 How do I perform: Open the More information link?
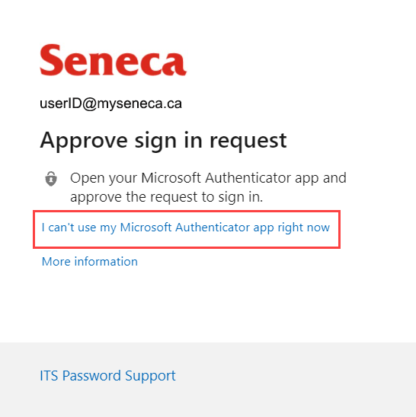click(90, 262)
